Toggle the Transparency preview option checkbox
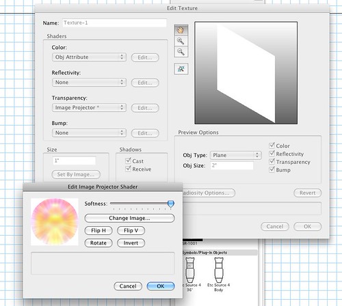This screenshot has width=342, height=306. click(272, 161)
